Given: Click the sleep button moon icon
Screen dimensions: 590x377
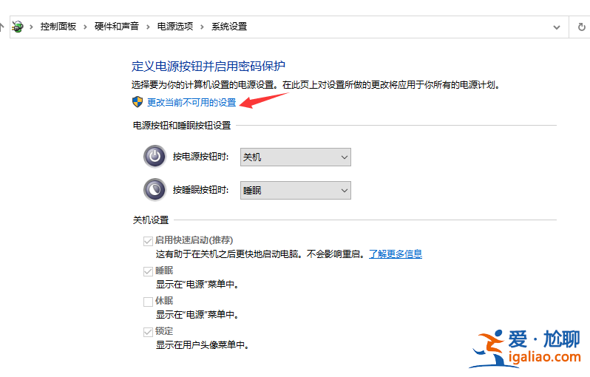Looking at the screenshot, I should click(x=155, y=190).
